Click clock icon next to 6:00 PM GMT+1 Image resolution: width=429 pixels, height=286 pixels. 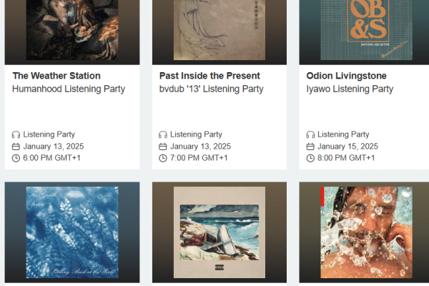click(x=16, y=158)
